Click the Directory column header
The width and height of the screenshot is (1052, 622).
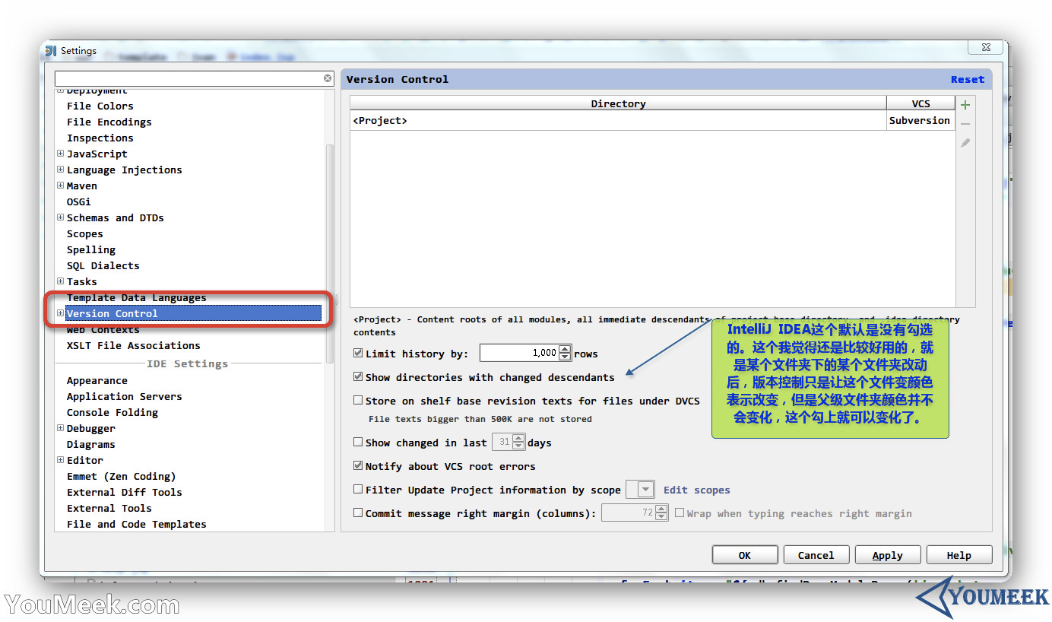[618, 103]
